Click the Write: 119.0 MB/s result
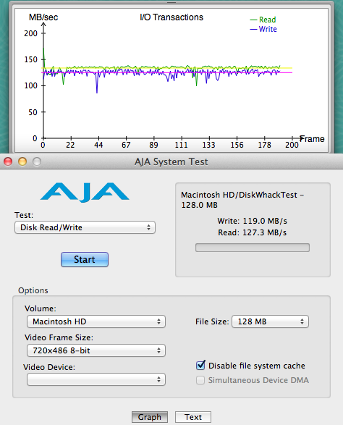 point(253,221)
